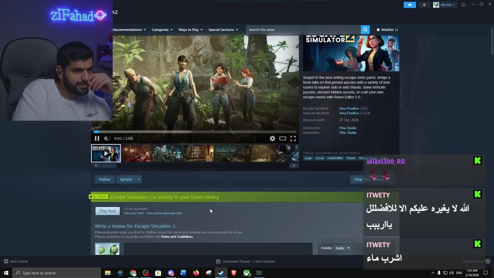Open the notifications bell
The height and width of the screenshot is (278, 494).
(x=424, y=5)
